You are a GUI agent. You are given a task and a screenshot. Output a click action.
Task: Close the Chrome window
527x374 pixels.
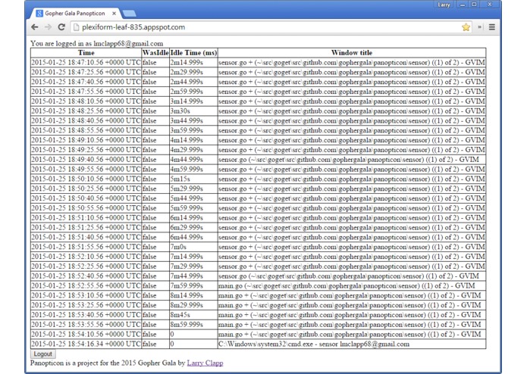click(x=489, y=5)
